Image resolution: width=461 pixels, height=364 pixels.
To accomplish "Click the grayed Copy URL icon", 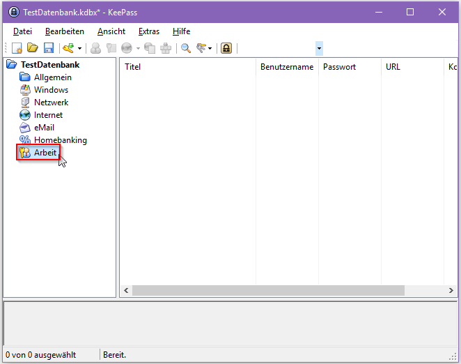I will (150, 48).
